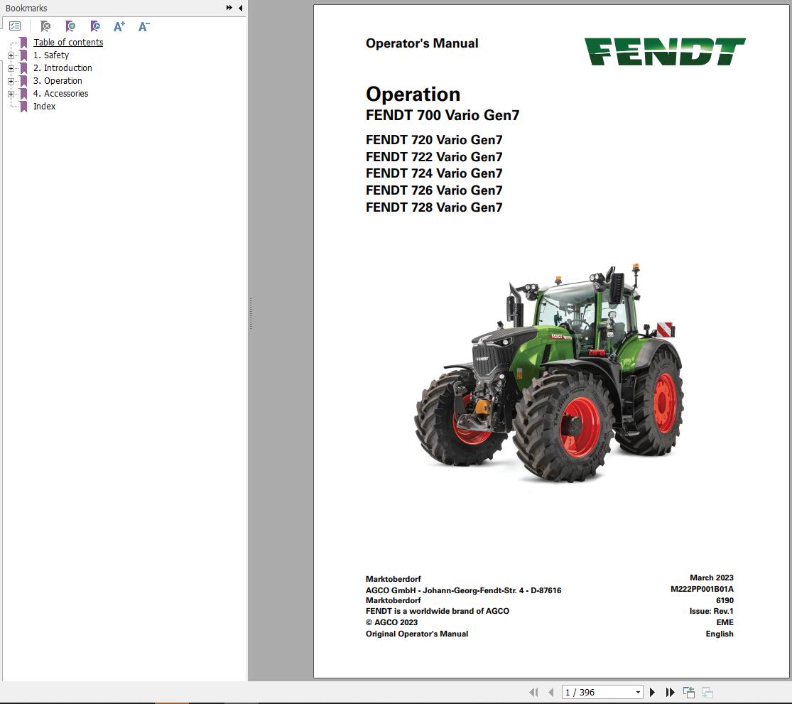792x704 pixels.
Task: Click the '6190' number text
Action: [x=725, y=600]
